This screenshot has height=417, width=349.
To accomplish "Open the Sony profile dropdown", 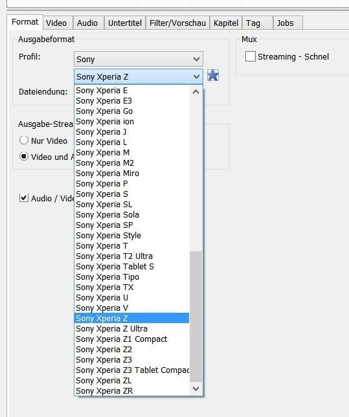I will 139,59.
